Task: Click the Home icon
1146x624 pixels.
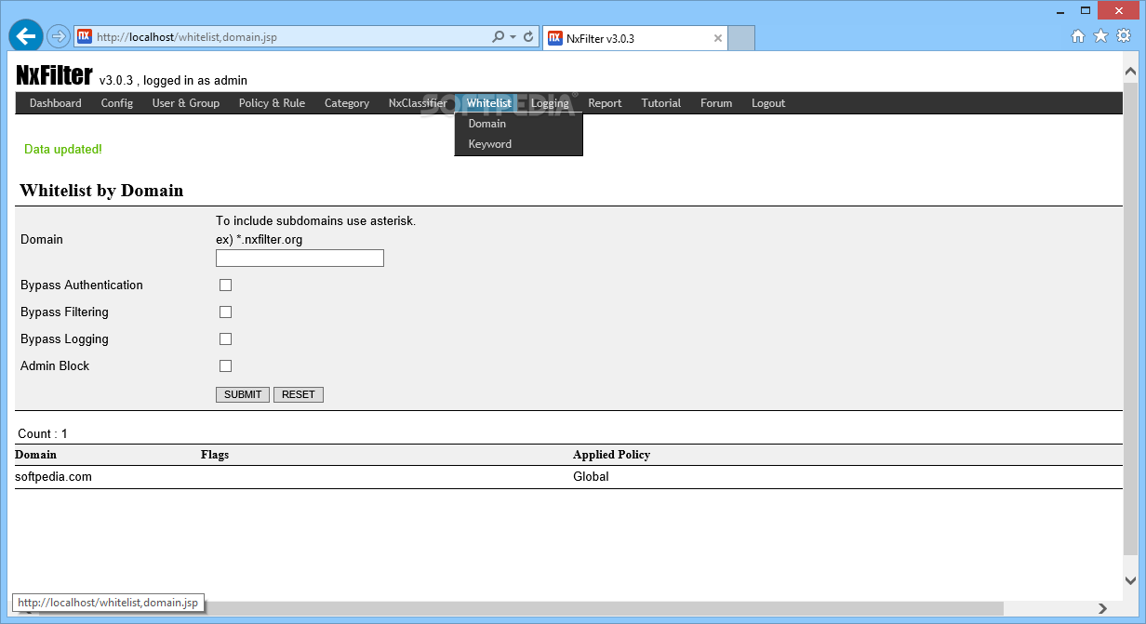Action: coord(1078,36)
